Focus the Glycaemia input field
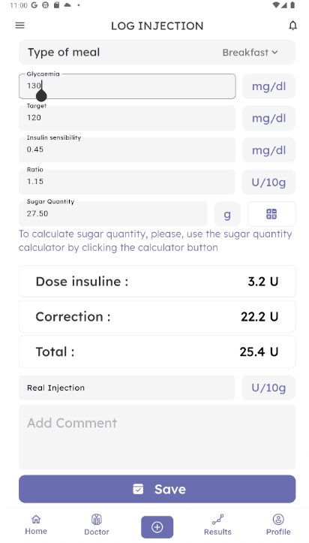Viewport: 309px width, 543px height. coord(127,86)
